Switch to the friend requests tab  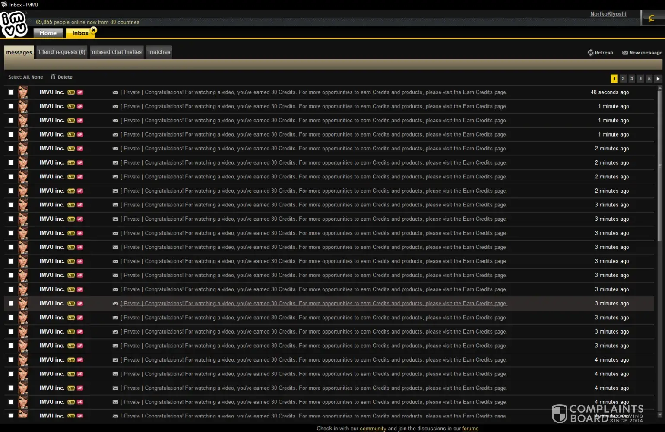pos(62,52)
